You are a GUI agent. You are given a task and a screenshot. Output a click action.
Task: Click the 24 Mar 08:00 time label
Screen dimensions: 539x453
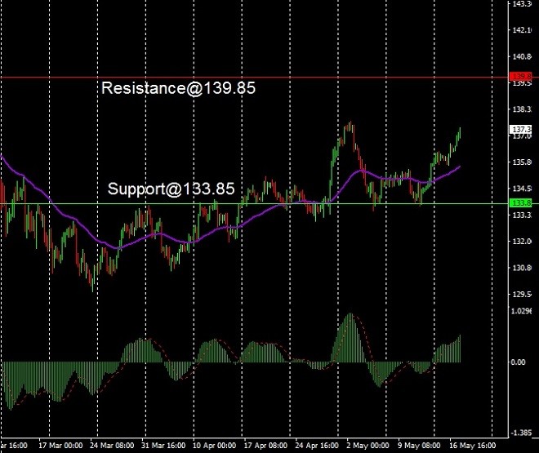(112, 446)
